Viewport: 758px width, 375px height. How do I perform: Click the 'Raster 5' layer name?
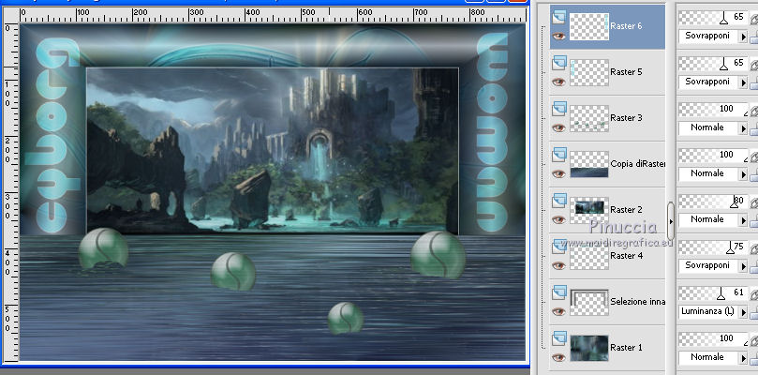[x=626, y=72]
